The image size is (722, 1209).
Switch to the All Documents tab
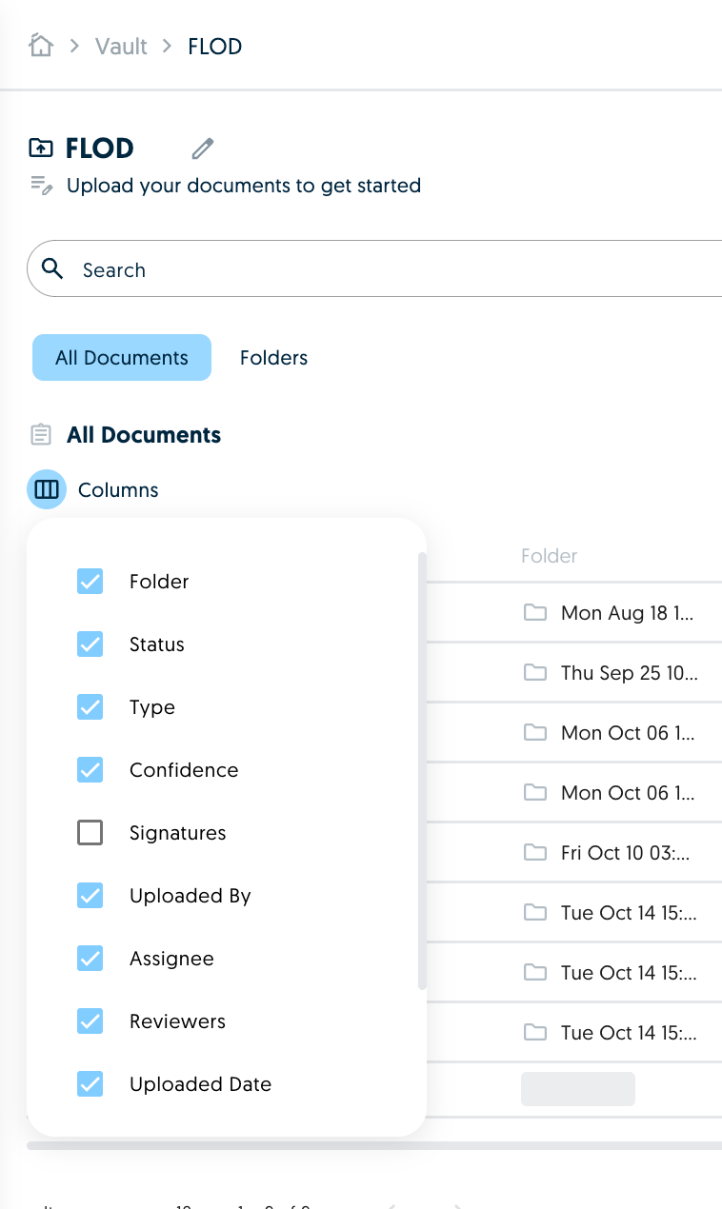pos(122,358)
